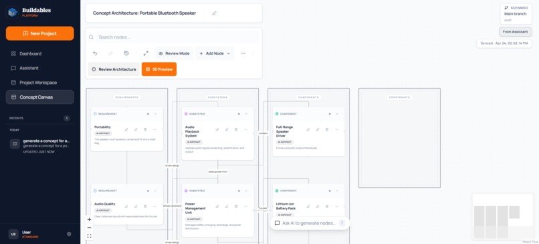Open settings gear next to User
This screenshot has height=244, width=539.
pos(69,234)
